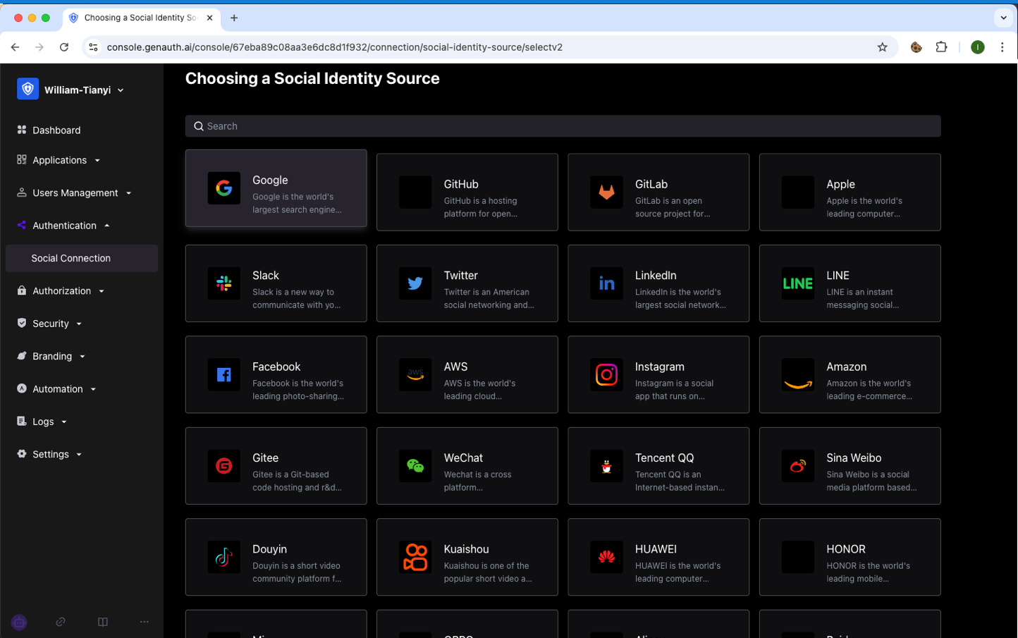The image size is (1018, 638).
Task: Click the Instagram camera icon
Action: pyautogui.click(x=606, y=374)
